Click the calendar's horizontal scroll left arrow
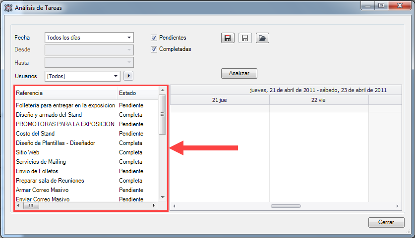415x238 pixels. (x=174, y=206)
